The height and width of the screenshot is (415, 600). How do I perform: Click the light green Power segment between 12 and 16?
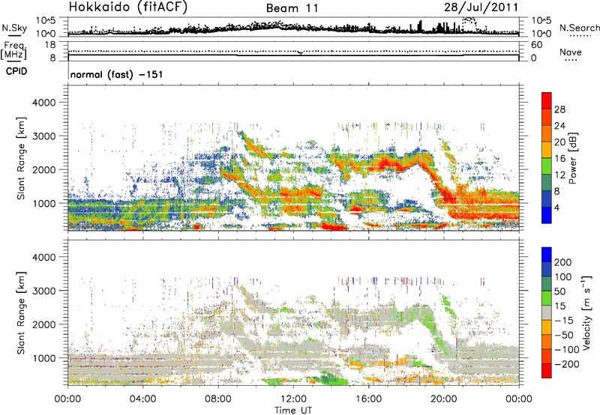coord(547,166)
